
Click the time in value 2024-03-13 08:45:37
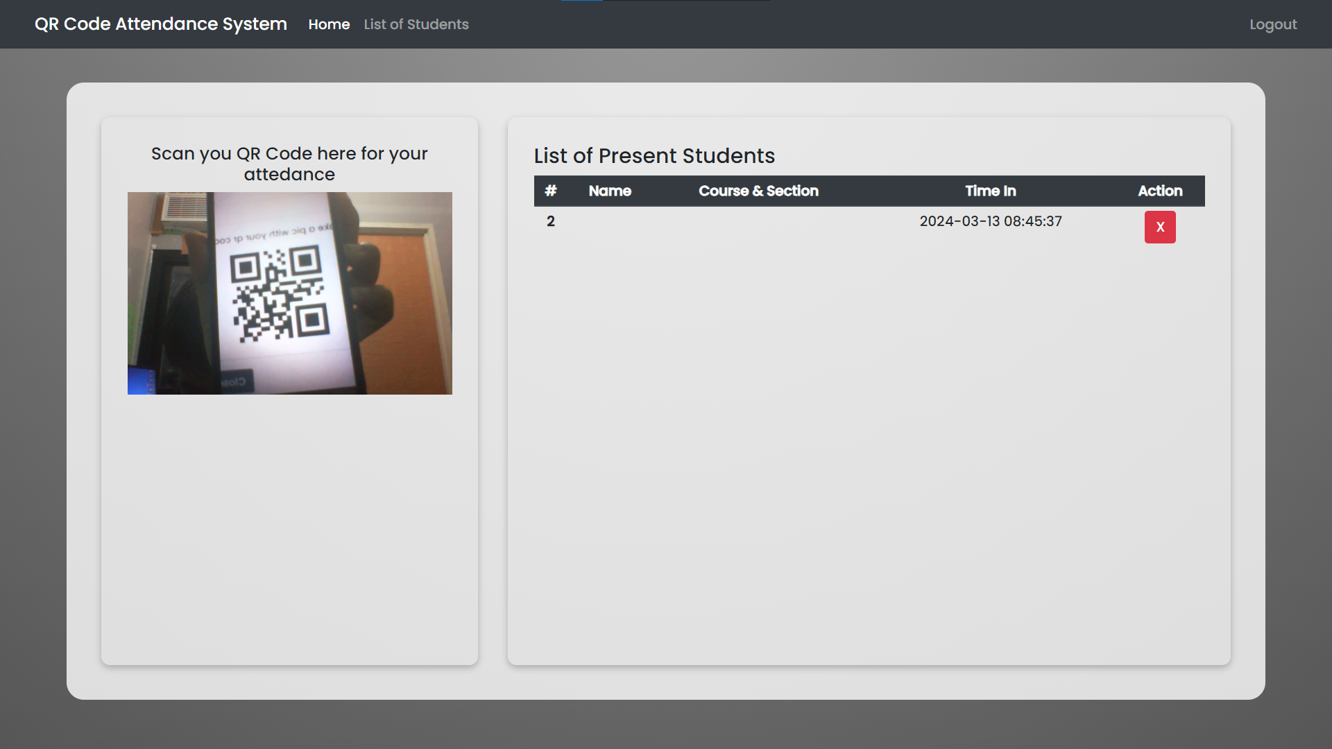coord(991,221)
